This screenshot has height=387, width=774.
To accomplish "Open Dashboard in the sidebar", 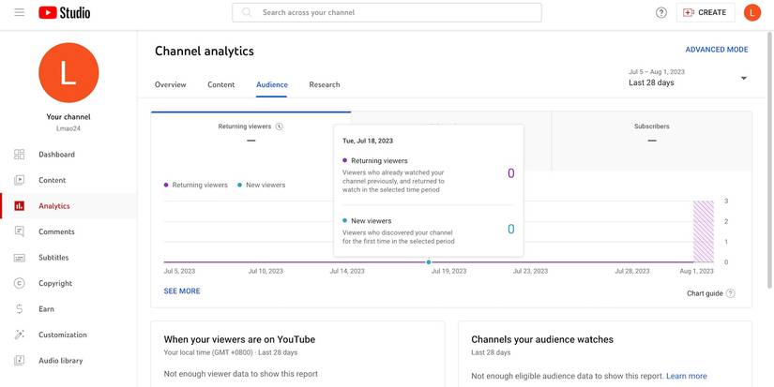I will (x=68, y=155).
